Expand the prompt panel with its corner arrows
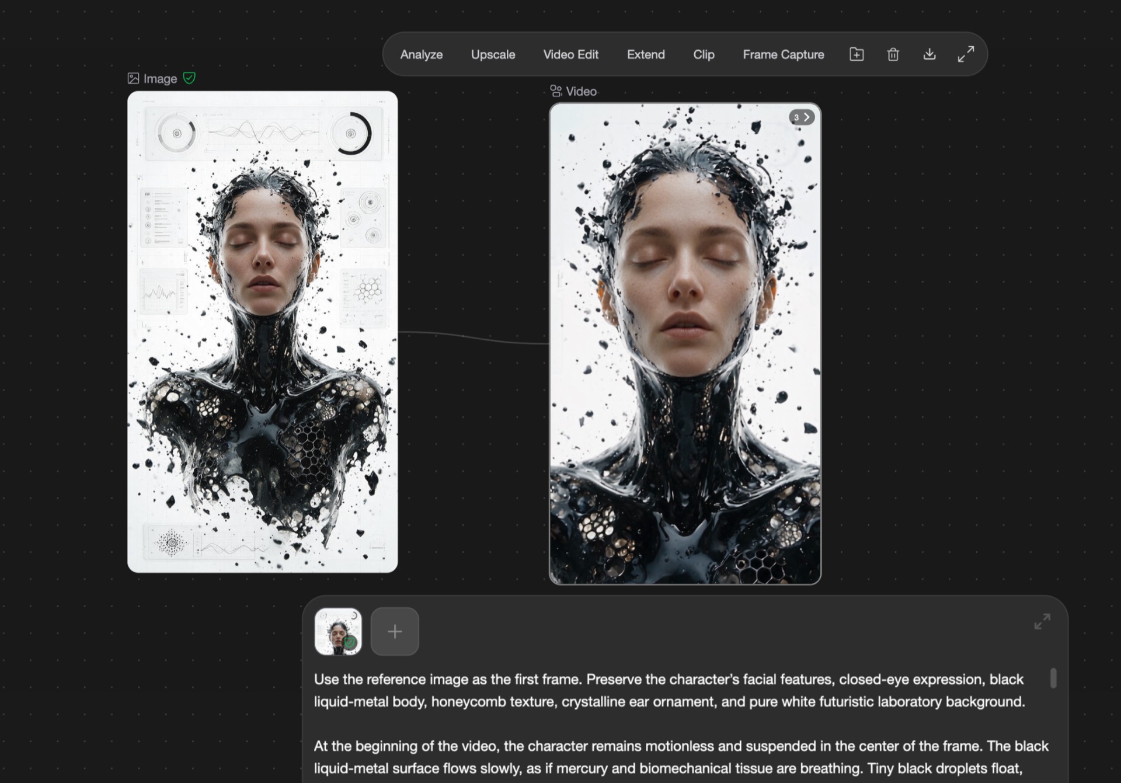The image size is (1121, 783). click(x=1042, y=621)
